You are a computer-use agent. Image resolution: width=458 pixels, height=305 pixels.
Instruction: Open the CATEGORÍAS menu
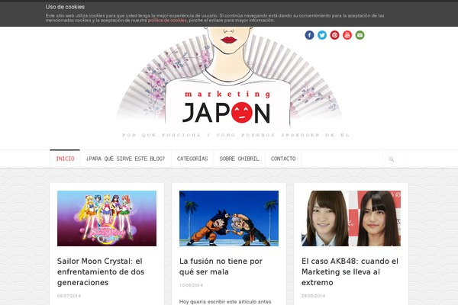pos(192,159)
